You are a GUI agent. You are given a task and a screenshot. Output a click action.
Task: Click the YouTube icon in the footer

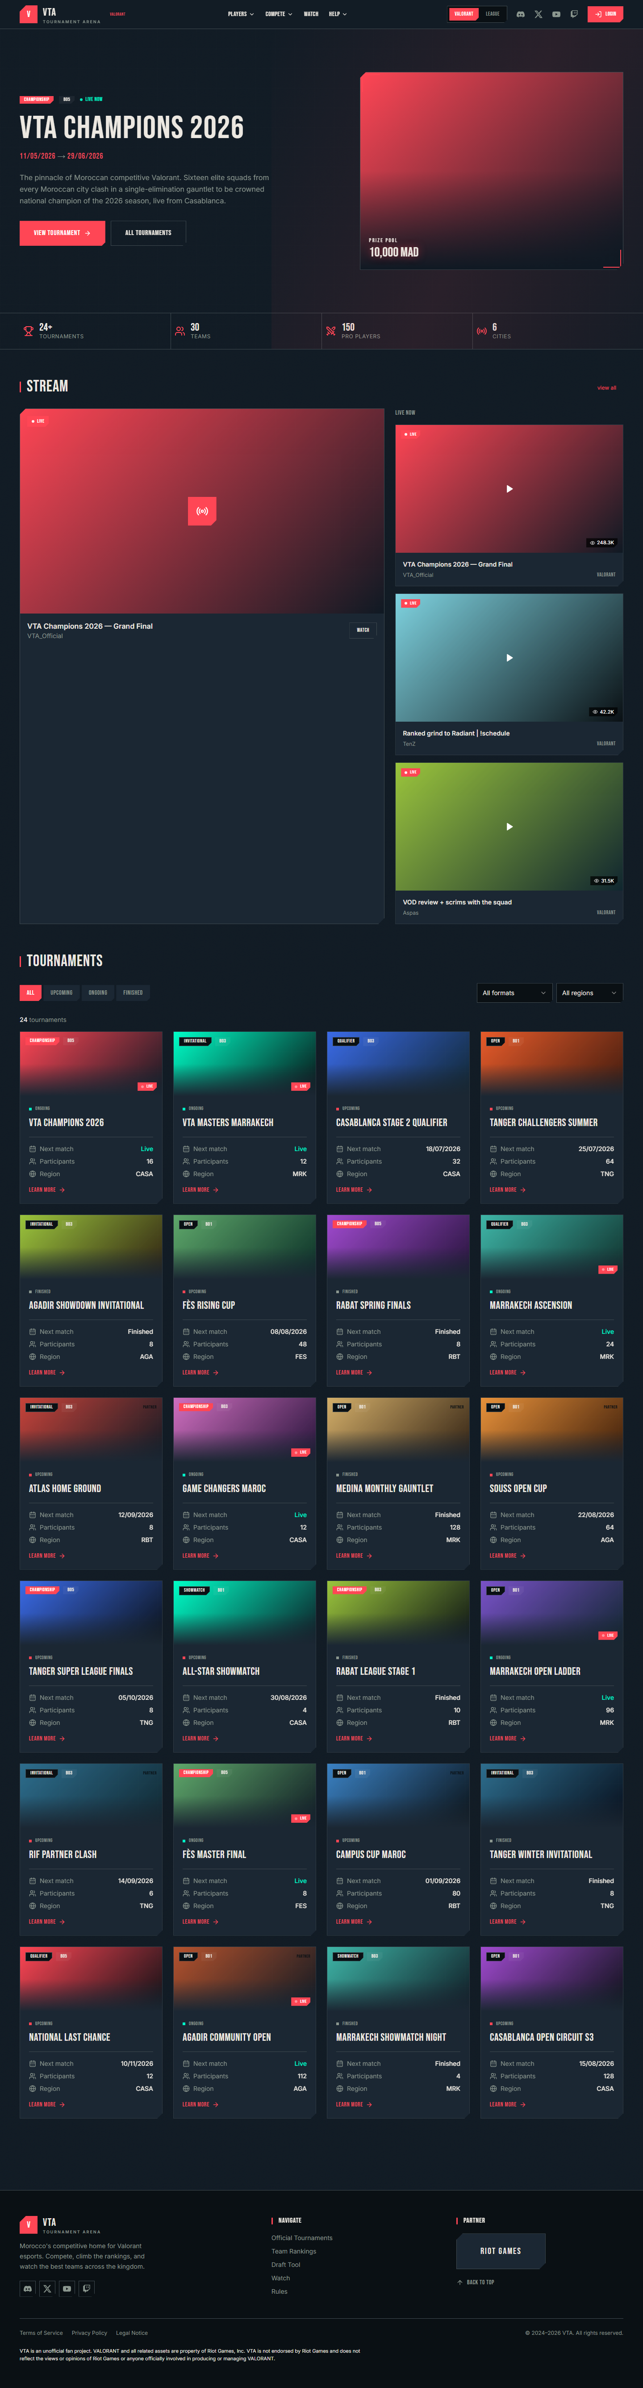point(67,2288)
